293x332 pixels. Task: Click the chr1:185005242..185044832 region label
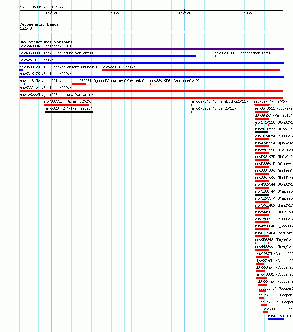point(44,7)
